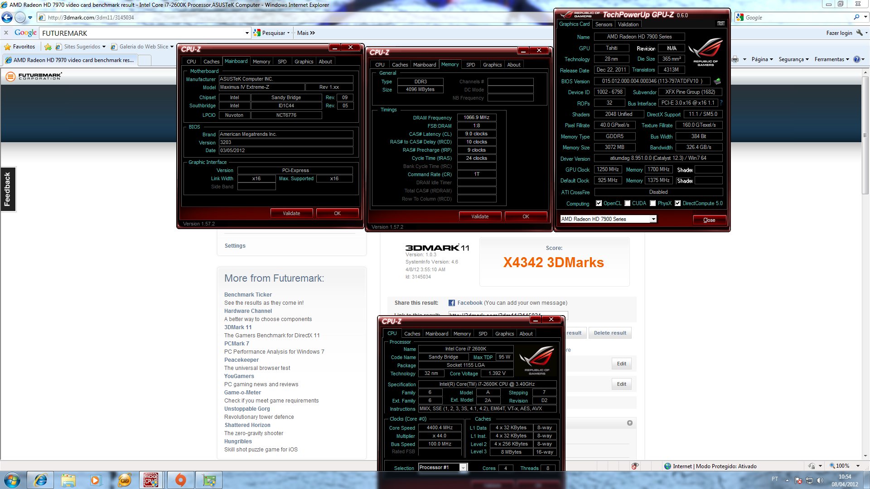This screenshot has width=870, height=489.
Task: Expand the Google Toolbar search box dropdown
Action: tap(247, 33)
